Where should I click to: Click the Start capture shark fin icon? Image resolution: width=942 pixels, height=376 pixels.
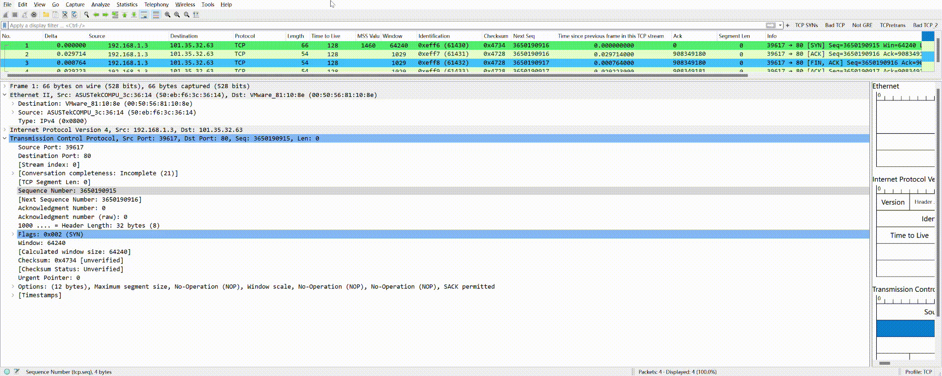coord(5,15)
